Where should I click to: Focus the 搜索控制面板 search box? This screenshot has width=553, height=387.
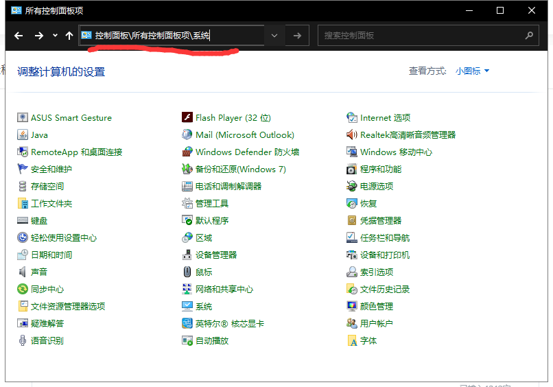(428, 35)
